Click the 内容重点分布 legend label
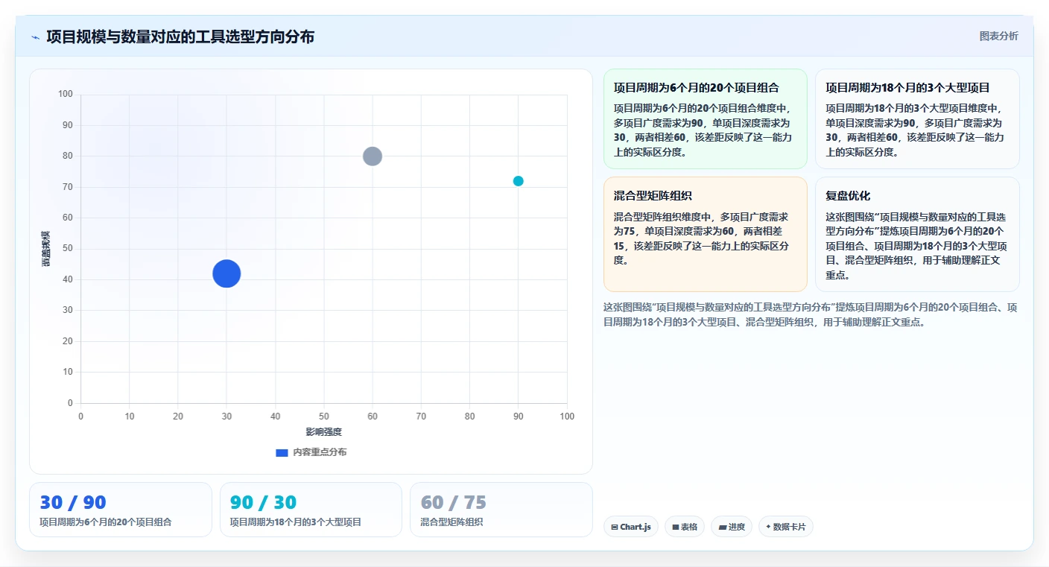1049x567 pixels. coord(320,452)
